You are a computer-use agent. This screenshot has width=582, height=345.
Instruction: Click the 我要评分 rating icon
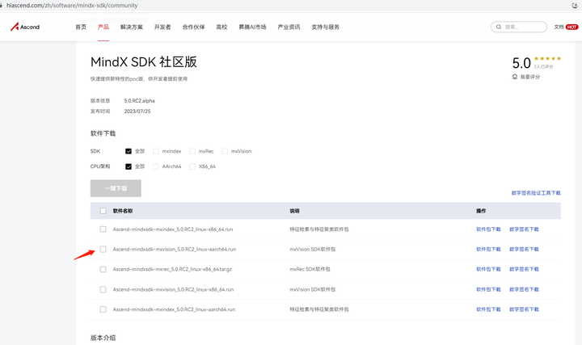click(514, 77)
